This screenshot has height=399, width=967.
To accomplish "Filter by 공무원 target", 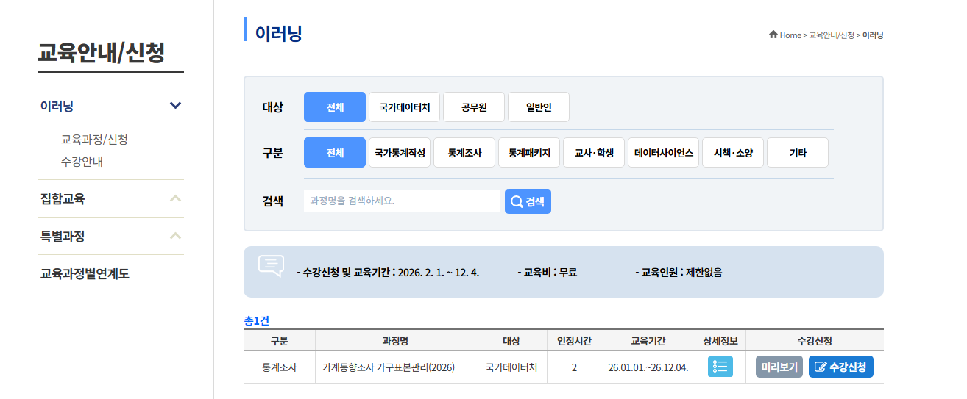I will click(x=473, y=107).
